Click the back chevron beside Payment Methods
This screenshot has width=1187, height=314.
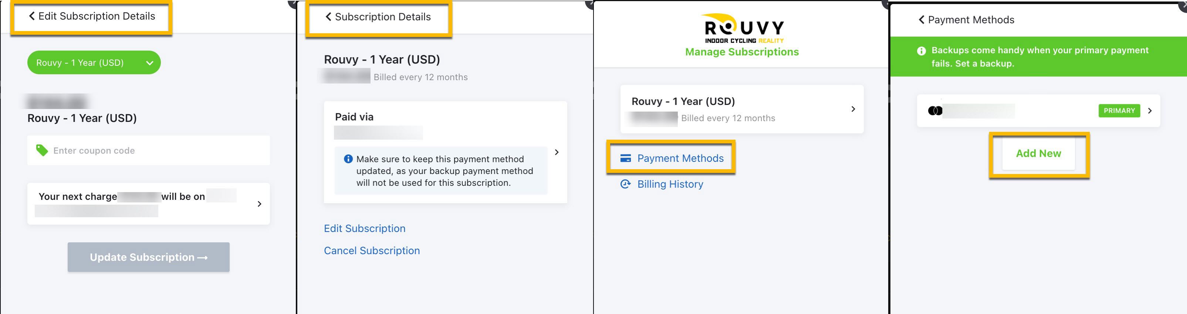pos(921,20)
